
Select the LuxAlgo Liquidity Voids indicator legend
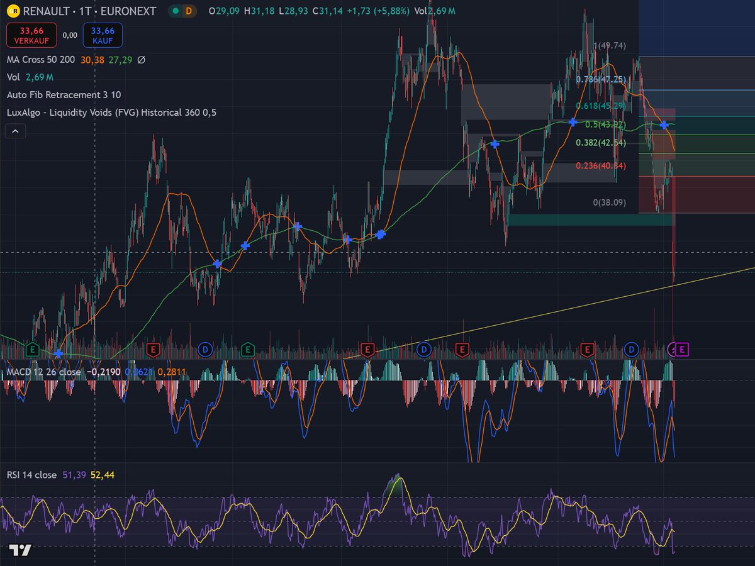[x=111, y=113]
